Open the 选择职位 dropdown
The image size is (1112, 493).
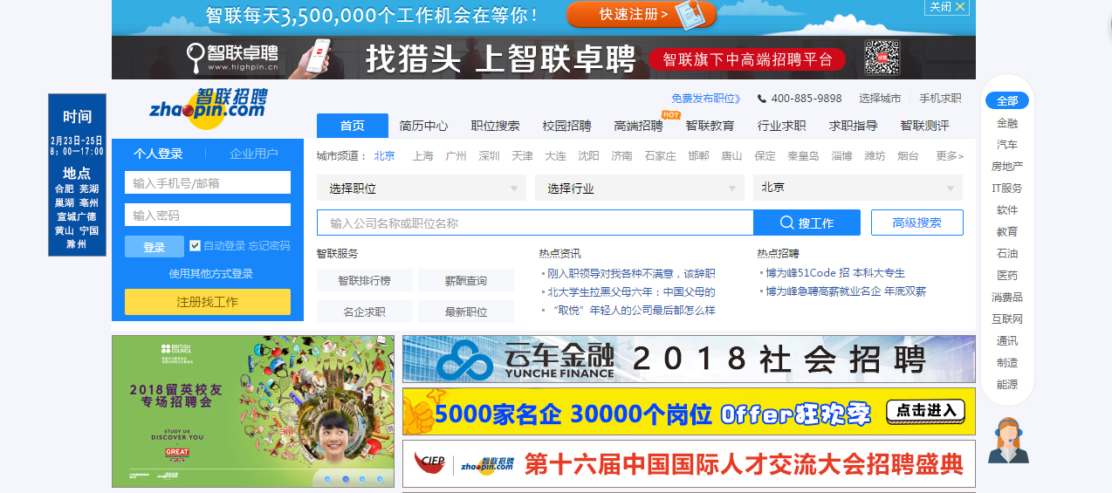(422, 188)
